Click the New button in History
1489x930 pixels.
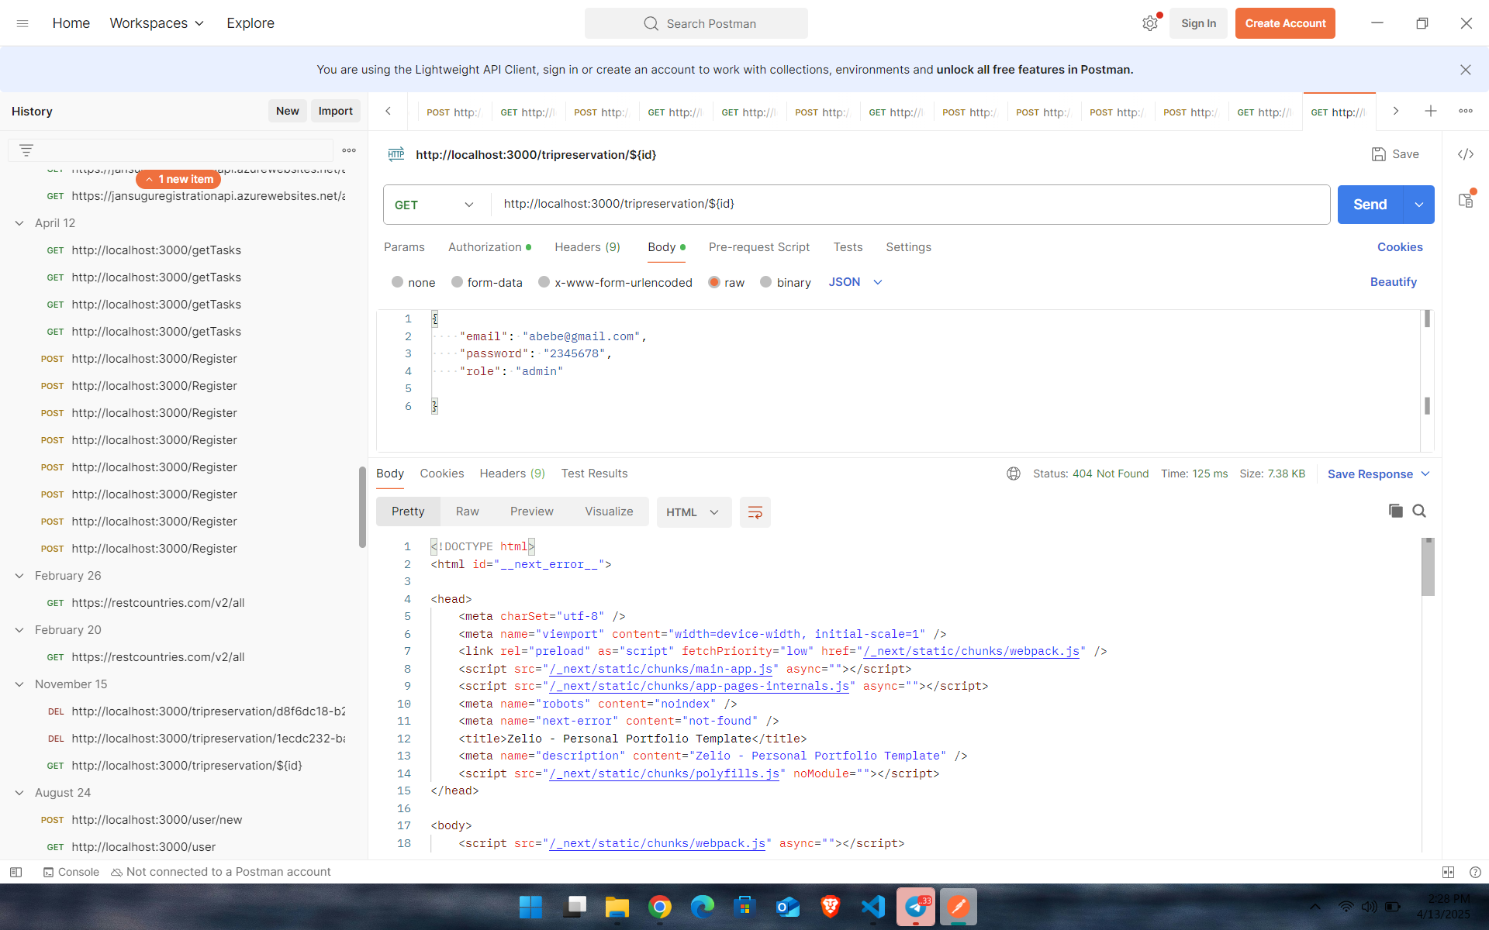[287, 111]
